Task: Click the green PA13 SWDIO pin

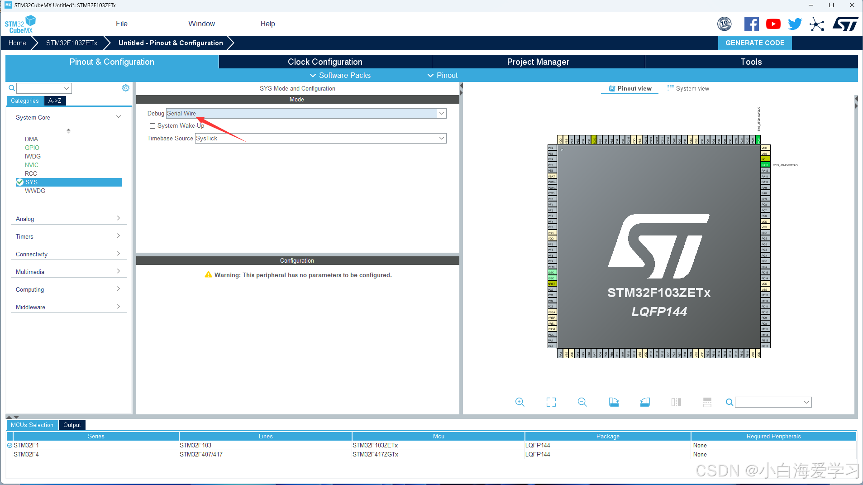Action: tap(765, 165)
